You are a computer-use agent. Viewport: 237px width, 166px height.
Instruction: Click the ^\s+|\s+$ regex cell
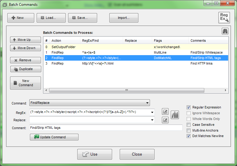point(89,52)
